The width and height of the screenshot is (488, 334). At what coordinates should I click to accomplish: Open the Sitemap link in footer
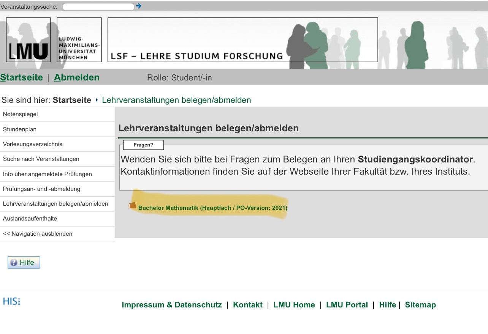(420, 305)
